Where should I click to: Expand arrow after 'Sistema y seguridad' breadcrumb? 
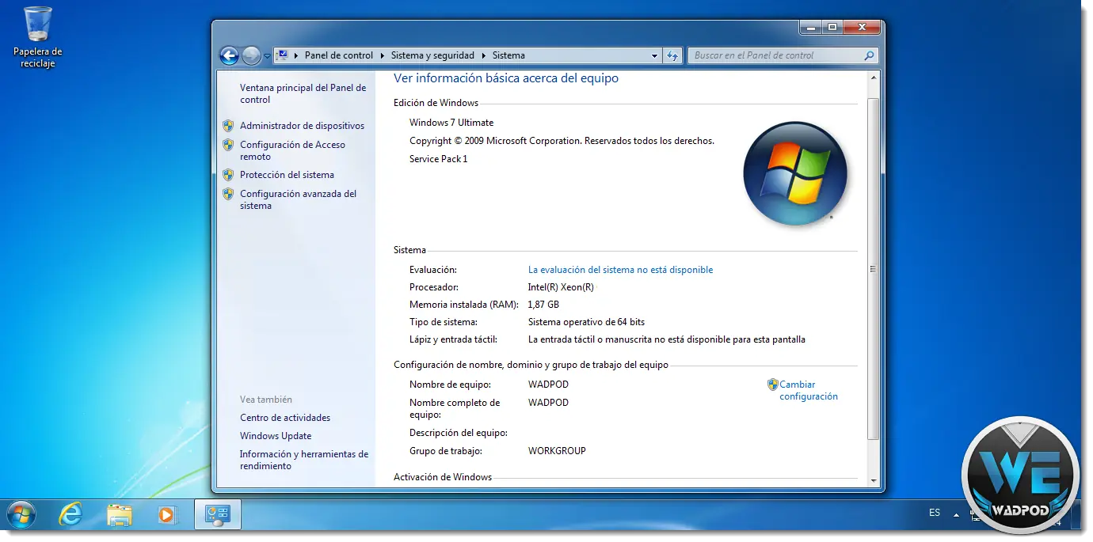483,55
